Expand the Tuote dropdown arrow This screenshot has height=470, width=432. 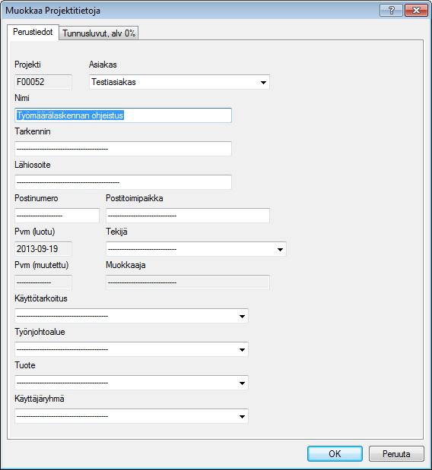[242, 383]
